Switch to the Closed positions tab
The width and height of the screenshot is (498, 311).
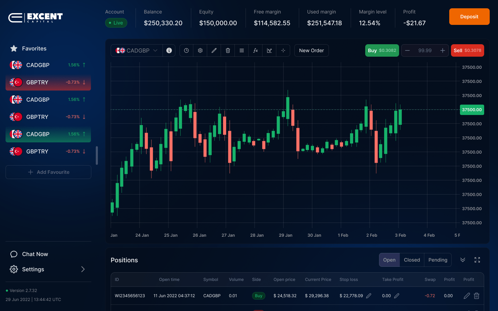(412, 260)
